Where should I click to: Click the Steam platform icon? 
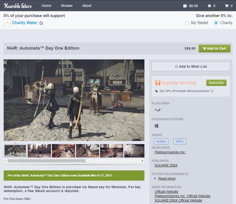coord(157,110)
